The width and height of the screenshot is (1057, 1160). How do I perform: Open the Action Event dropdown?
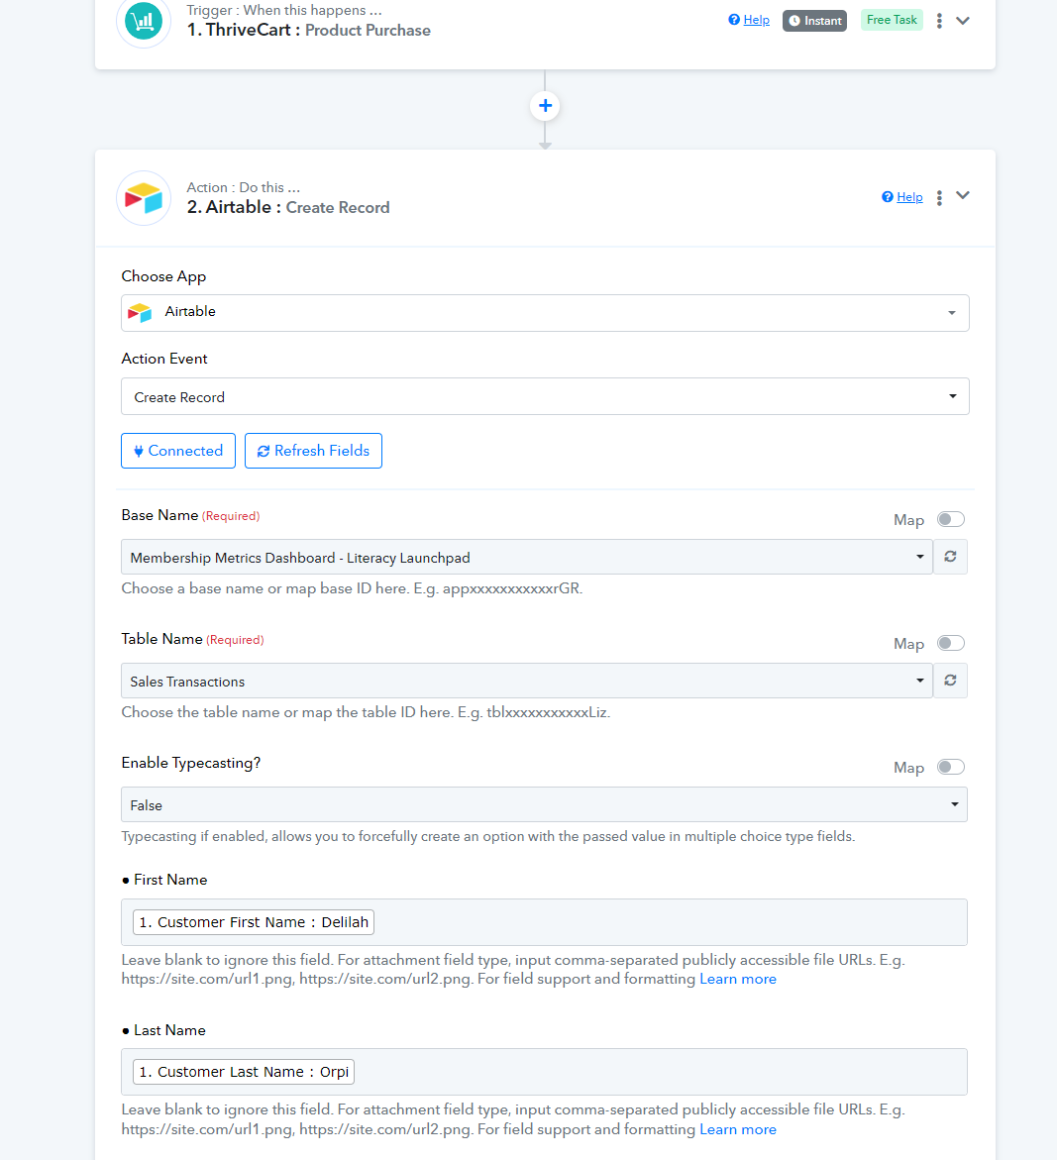545,396
